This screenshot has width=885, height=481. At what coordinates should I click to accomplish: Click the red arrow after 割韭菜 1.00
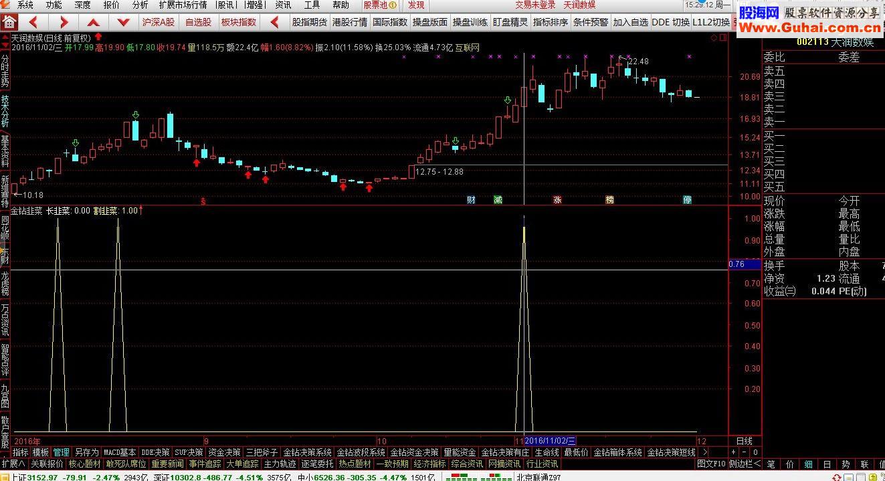tap(141, 210)
